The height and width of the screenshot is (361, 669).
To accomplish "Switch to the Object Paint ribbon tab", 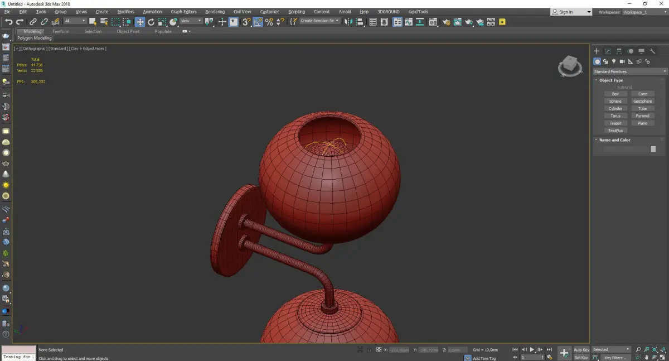I will coord(128,32).
